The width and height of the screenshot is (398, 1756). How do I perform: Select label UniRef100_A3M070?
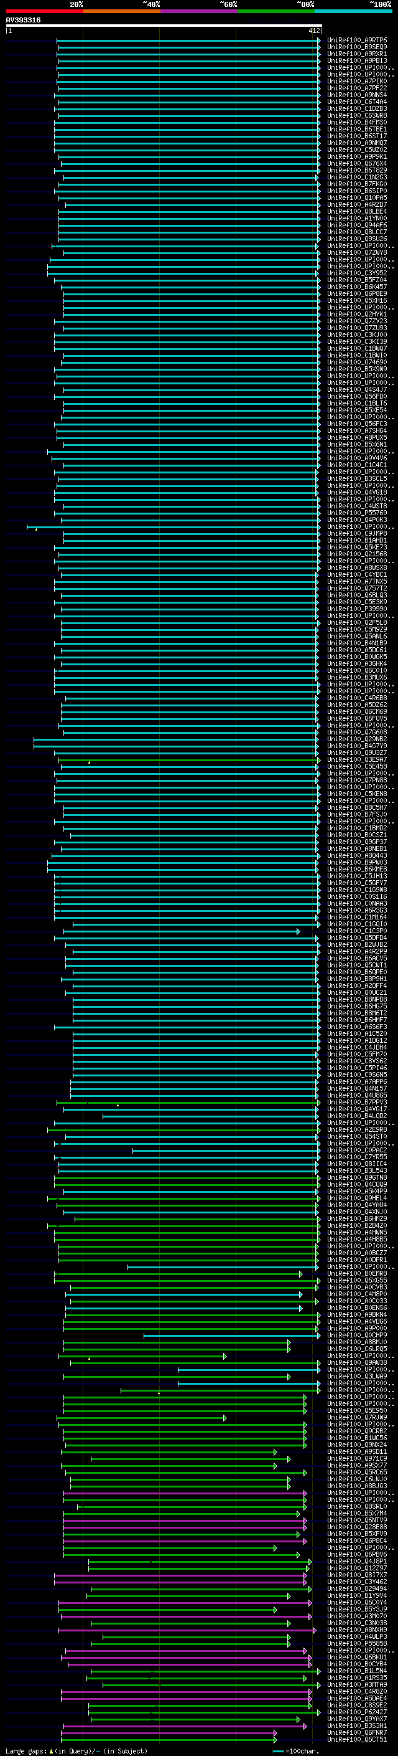pyautogui.click(x=357, y=1616)
